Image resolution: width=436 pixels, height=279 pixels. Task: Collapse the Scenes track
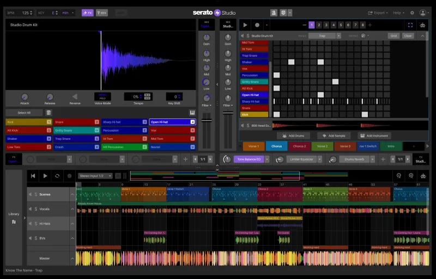tap(72, 194)
